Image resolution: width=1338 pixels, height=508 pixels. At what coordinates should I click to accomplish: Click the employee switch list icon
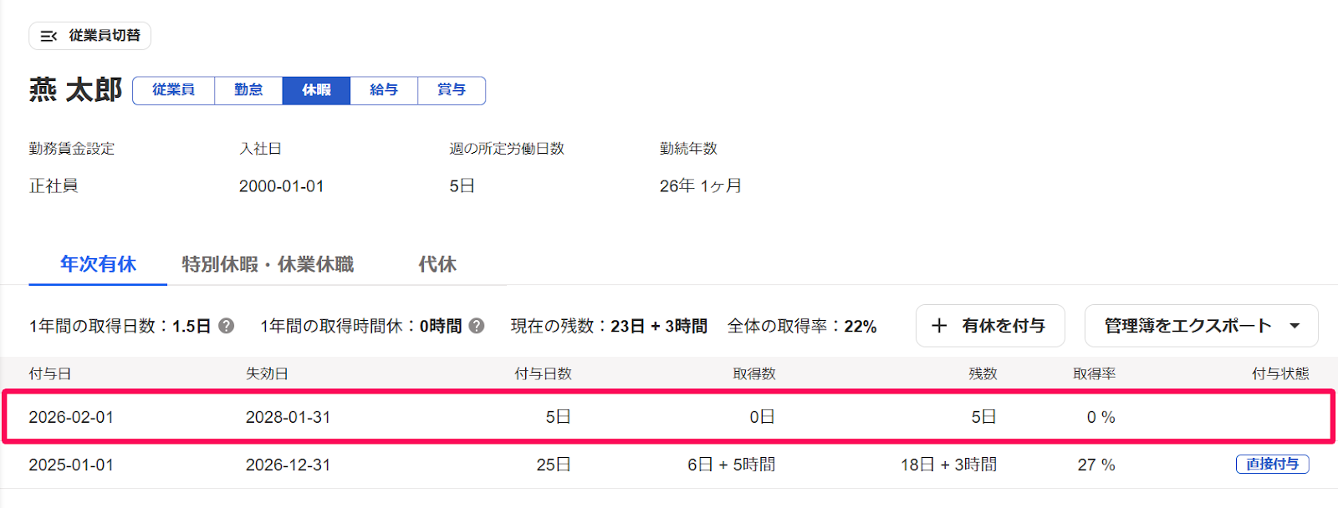point(49,36)
